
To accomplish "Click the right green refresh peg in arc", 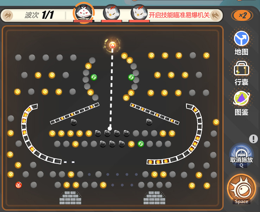I will [131, 77].
